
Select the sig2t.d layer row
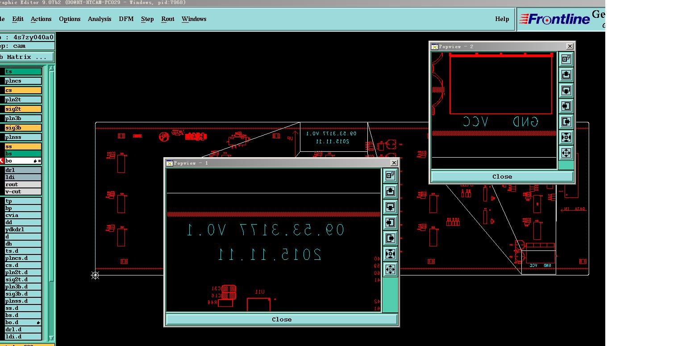pos(23,279)
